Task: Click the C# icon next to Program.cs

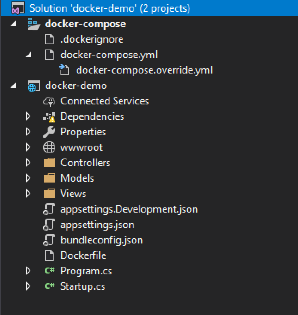Action: (49, 271)
